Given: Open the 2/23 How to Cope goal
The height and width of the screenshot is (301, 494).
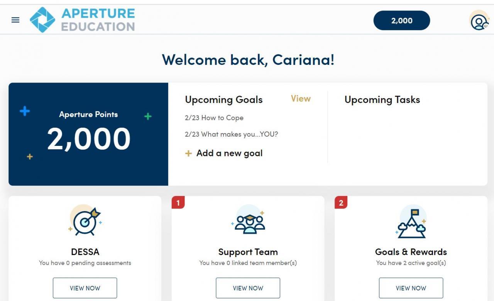Looking at the screenshot, I should pyautogui.click(x=214, y=118).
